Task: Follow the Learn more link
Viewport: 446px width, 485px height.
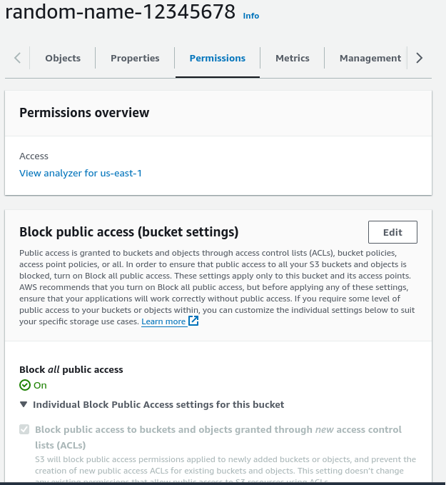Action: tap(163, 321)
